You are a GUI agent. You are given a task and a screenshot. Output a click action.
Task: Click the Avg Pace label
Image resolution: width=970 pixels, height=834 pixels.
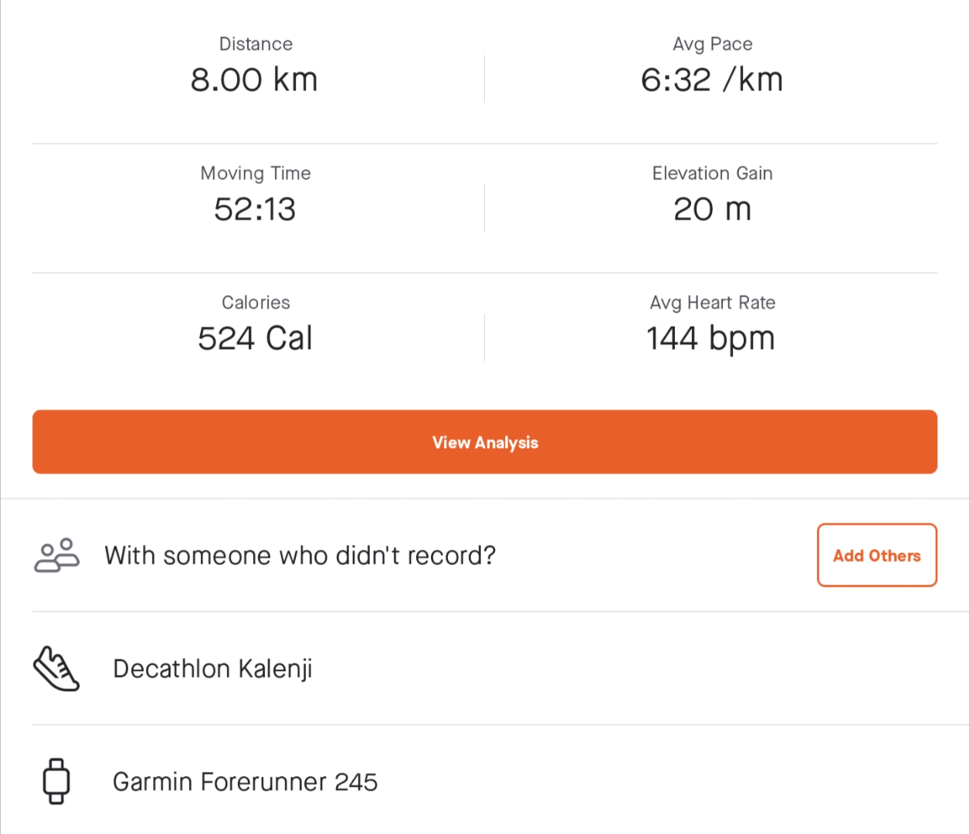pyautogui.click(x=712, y=44)
